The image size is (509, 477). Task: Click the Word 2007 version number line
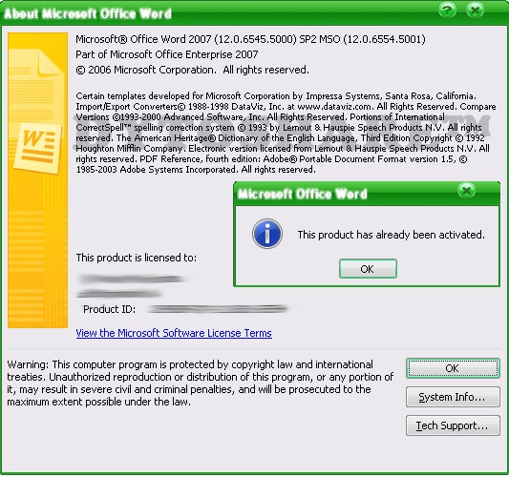[250, 39]
